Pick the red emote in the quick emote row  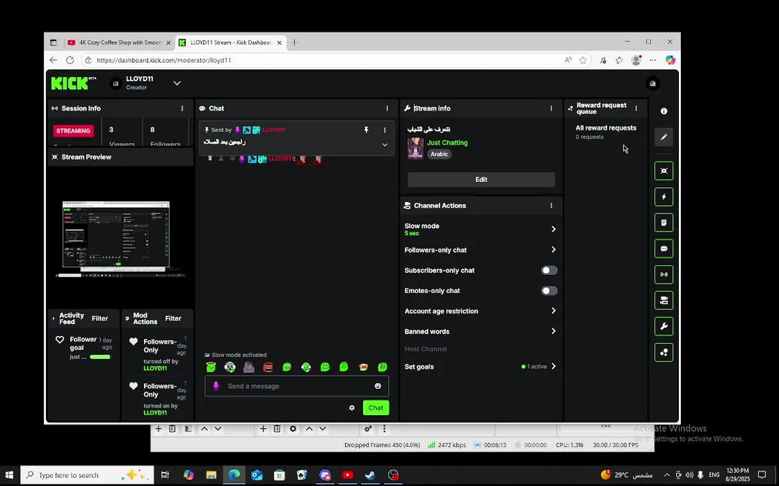268,367
